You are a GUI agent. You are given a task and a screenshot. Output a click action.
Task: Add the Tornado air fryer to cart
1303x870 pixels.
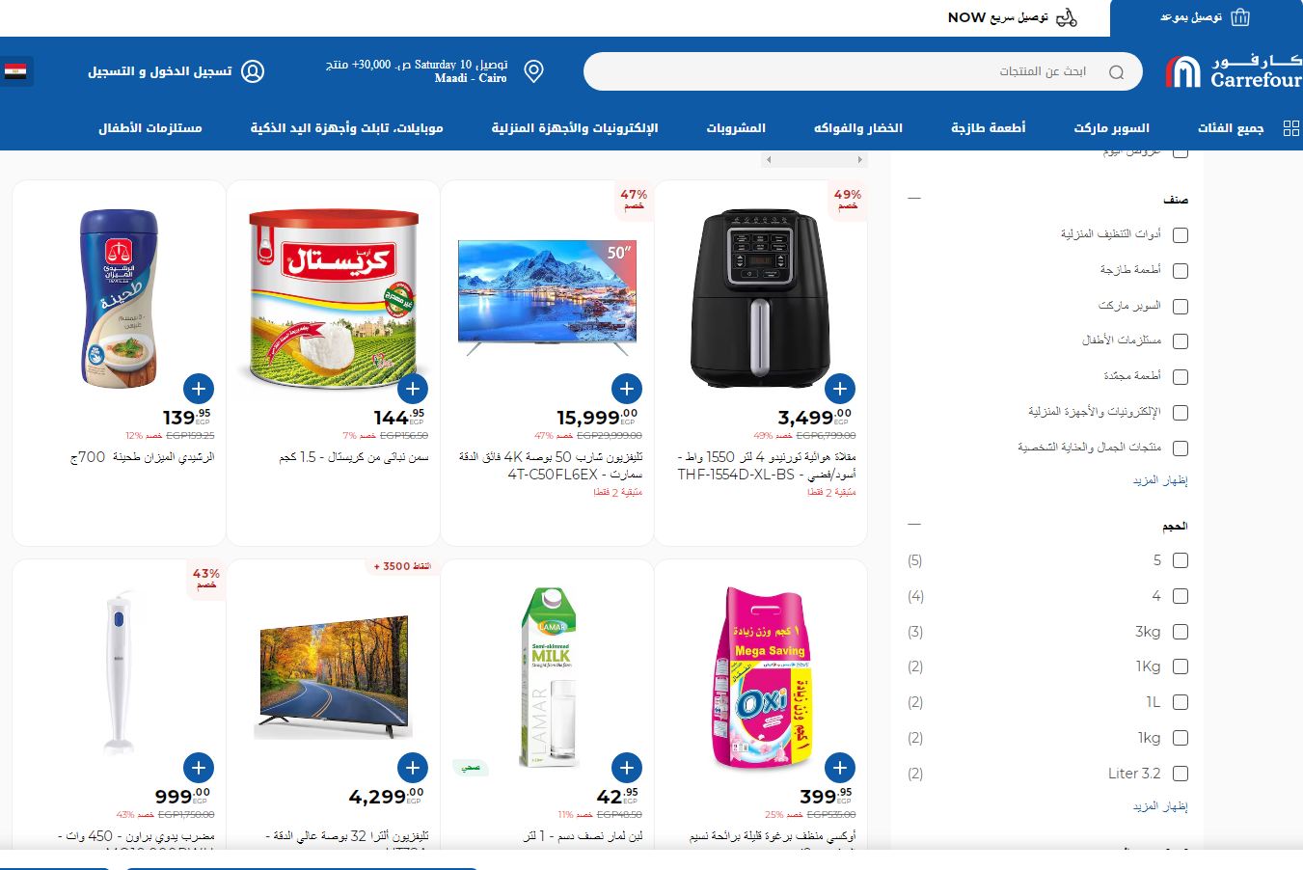840,389
